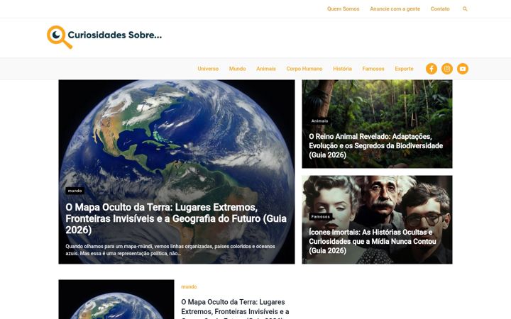Open list article title O Mapa Oculto da Terra
The height and width of the screenshot is (319, 511).
point(235,308)
